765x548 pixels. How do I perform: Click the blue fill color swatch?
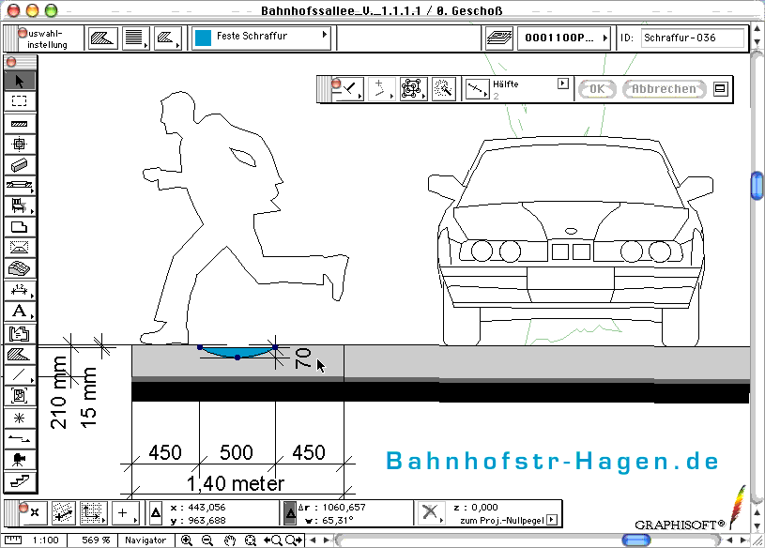point(203,38)
